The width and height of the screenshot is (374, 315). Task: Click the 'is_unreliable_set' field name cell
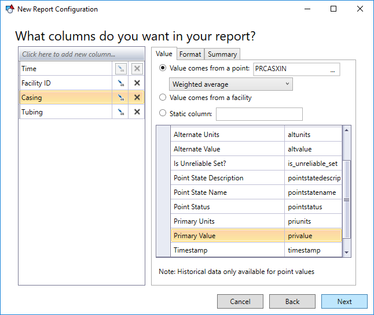(313, 164)
